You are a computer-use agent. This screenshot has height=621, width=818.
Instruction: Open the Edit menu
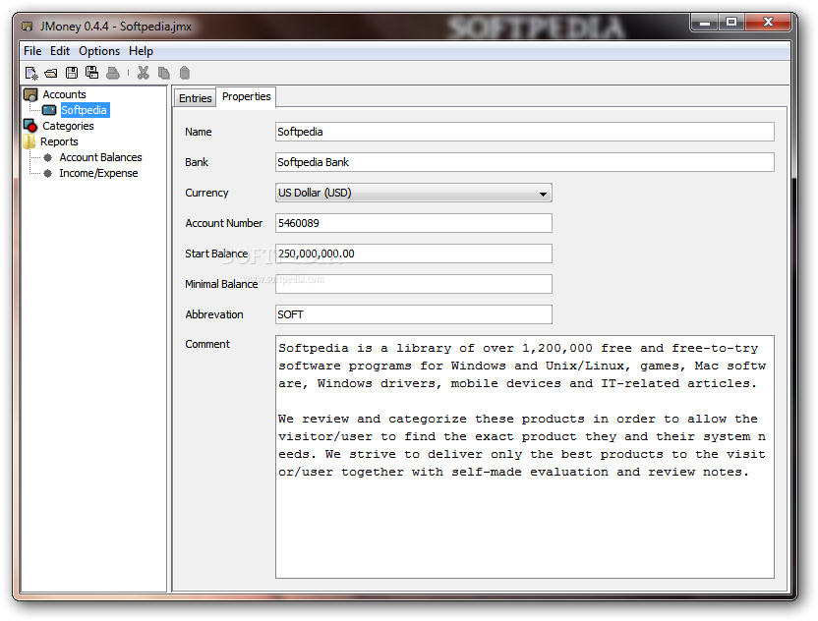click(59, 51)
